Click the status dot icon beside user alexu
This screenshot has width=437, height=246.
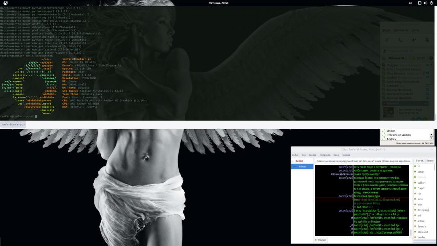(x=415, y=199)
